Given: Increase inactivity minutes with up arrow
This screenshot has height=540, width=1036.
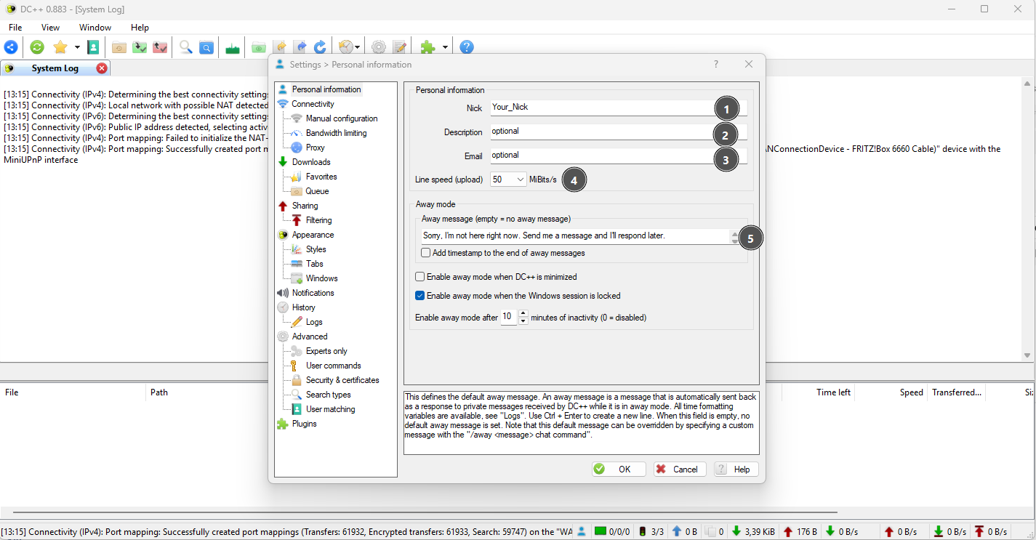Looking at the screenshot, I should click(523, 313).
